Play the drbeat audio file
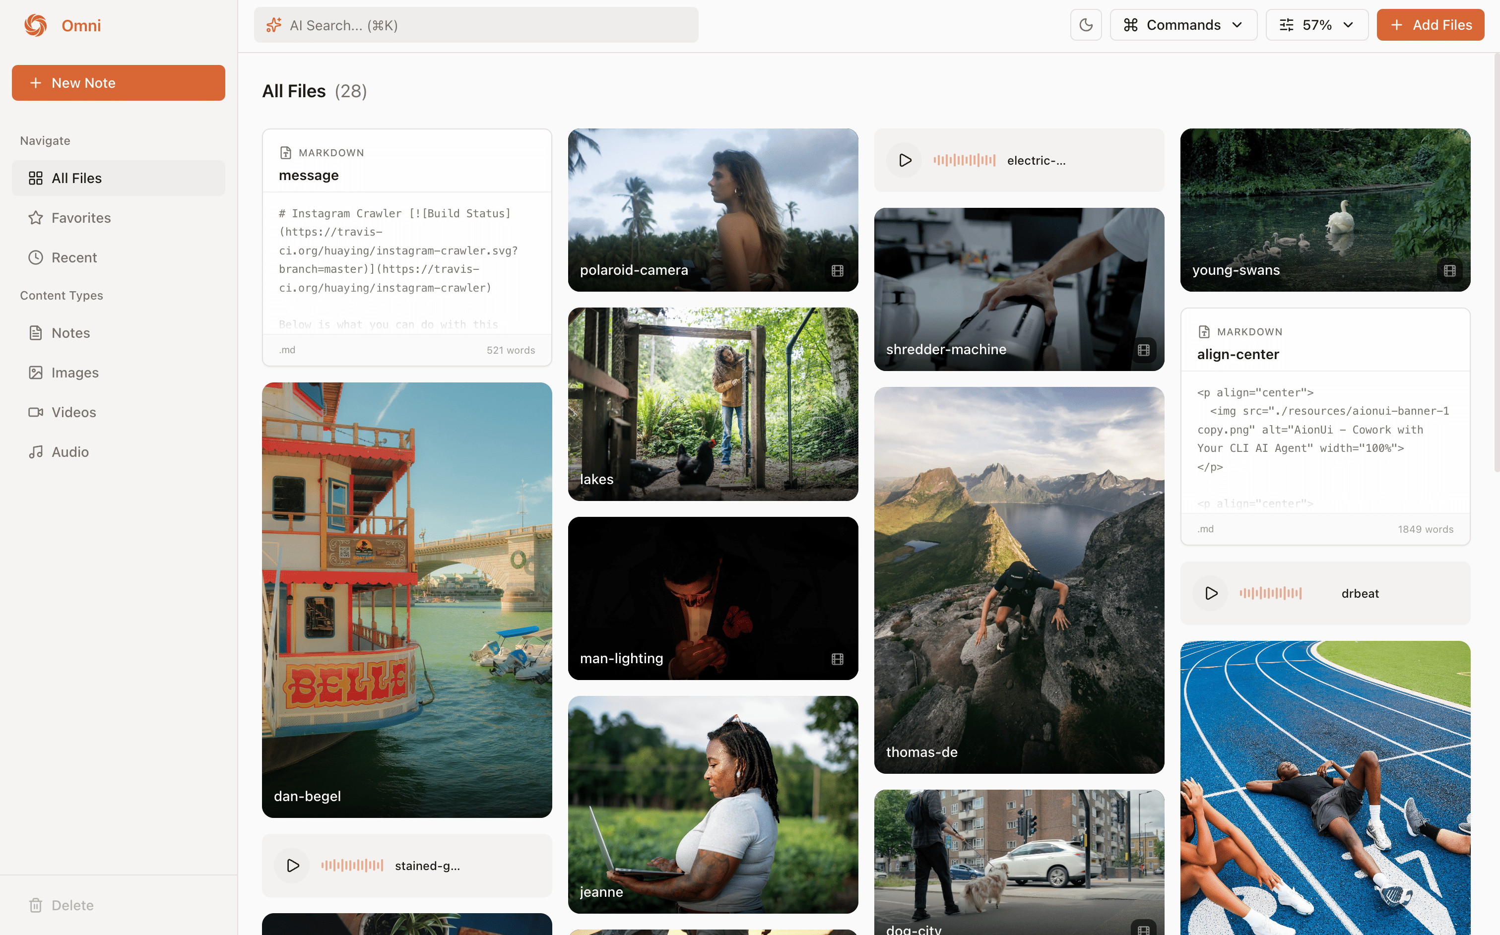 point(1211,593)
